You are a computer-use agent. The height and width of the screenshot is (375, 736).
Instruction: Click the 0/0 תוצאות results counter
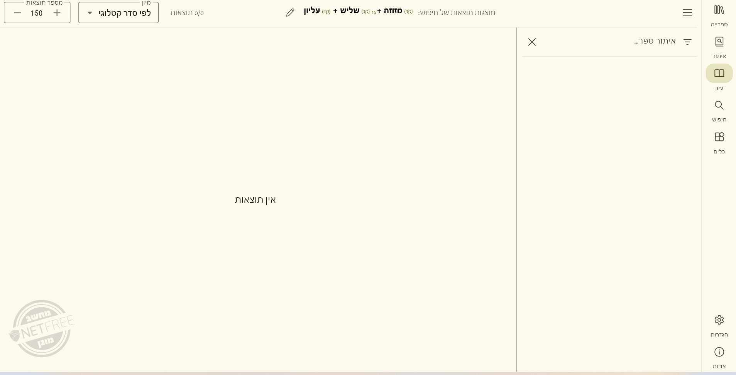pos(187,13)
